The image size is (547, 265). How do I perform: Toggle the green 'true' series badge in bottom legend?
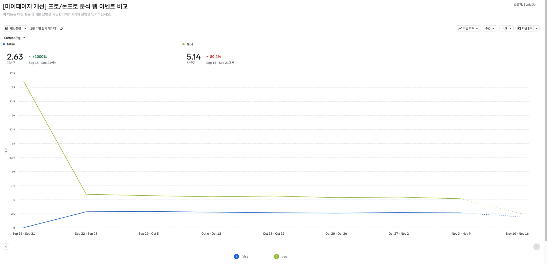(x=276, y=256)
